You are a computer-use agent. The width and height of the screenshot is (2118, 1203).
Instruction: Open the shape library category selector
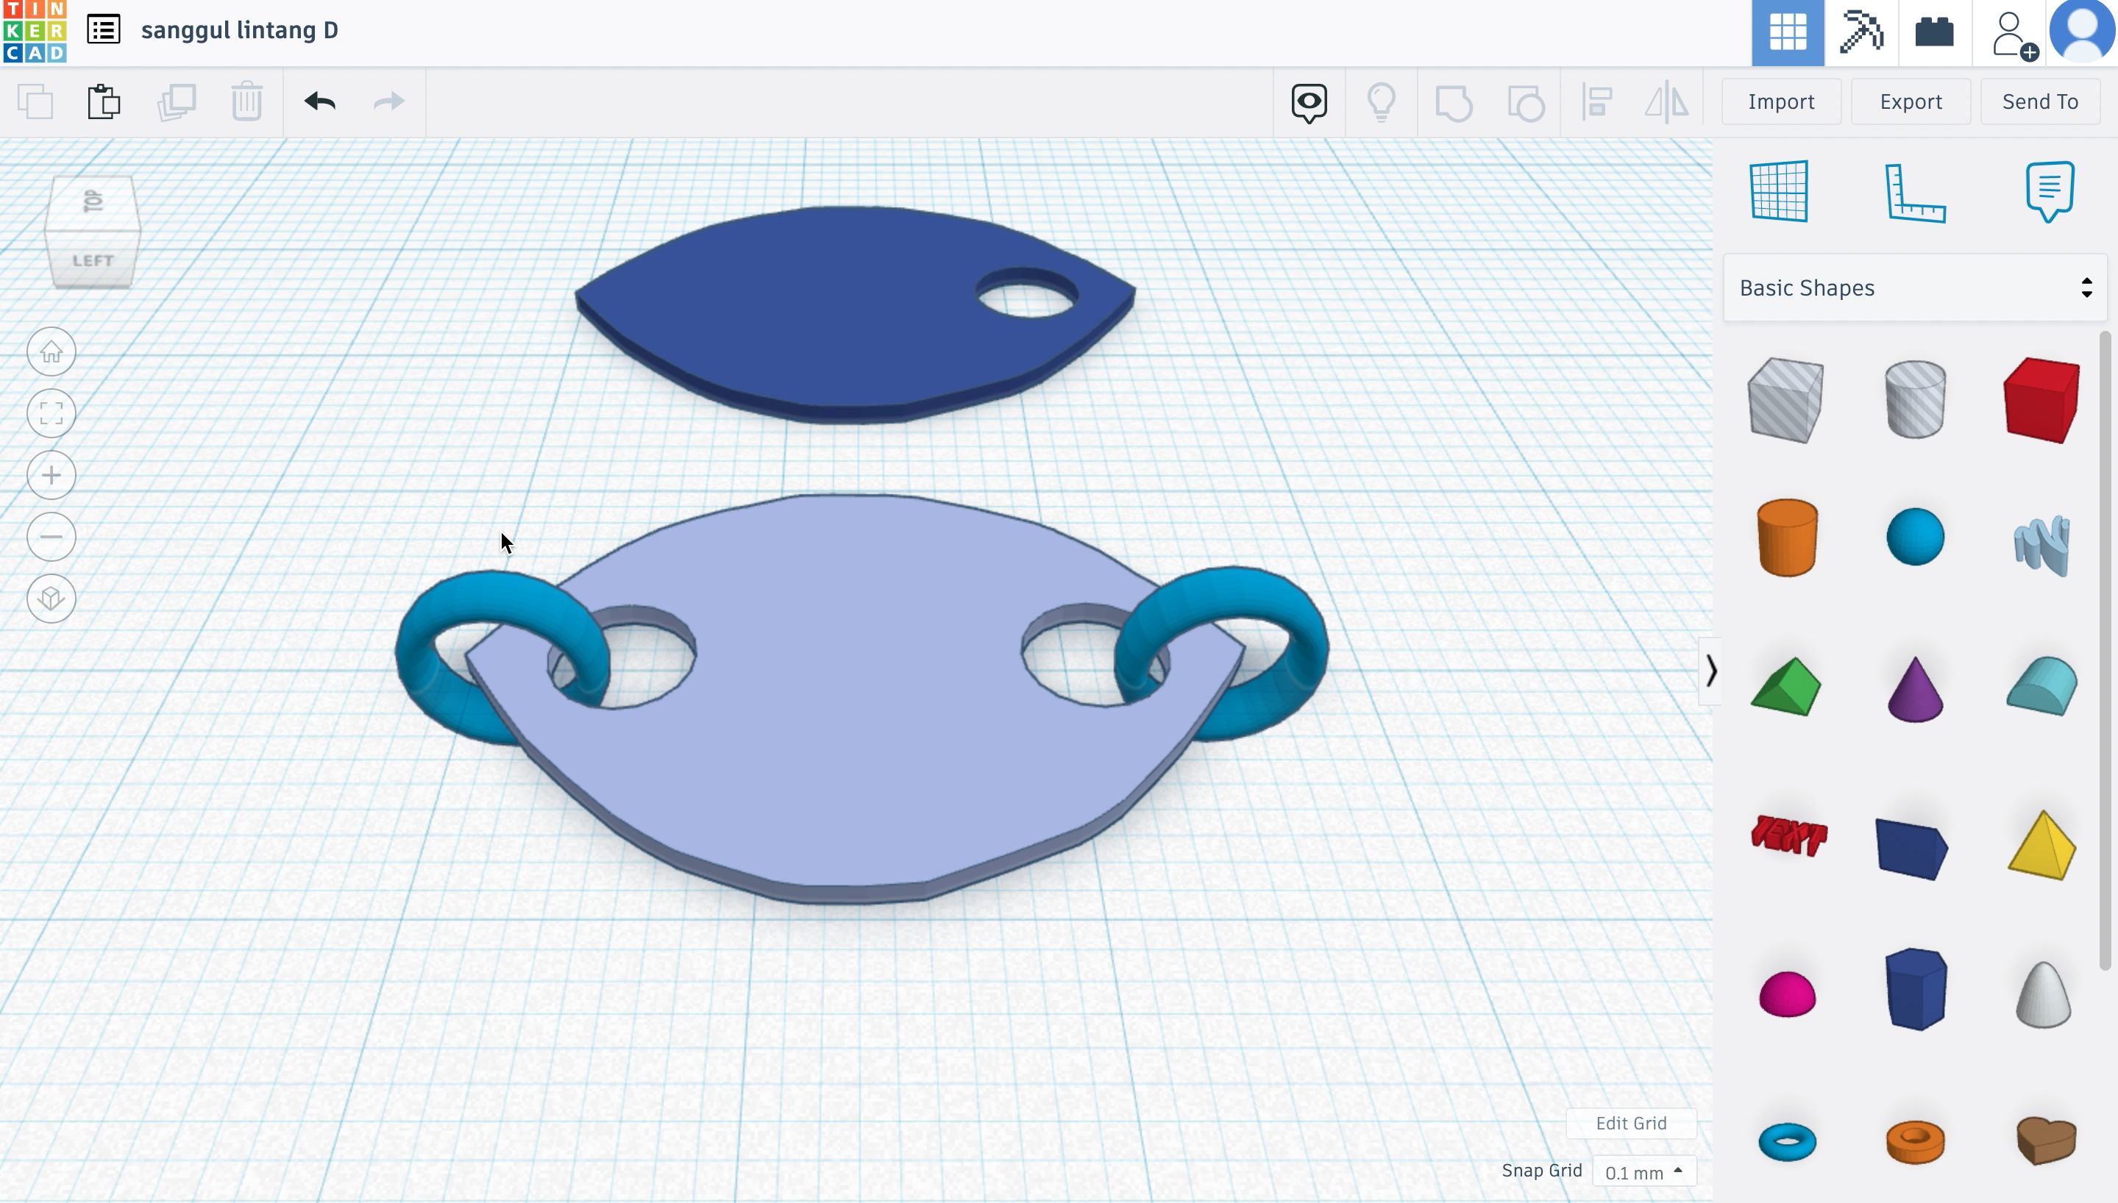1914,287
